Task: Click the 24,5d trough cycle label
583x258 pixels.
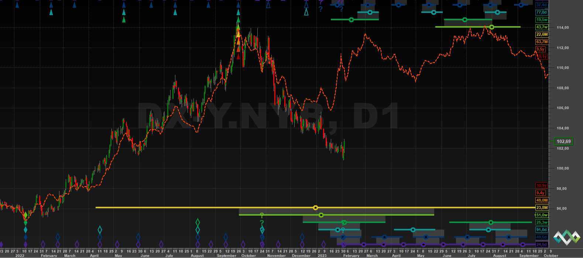Action: (541, 244)
